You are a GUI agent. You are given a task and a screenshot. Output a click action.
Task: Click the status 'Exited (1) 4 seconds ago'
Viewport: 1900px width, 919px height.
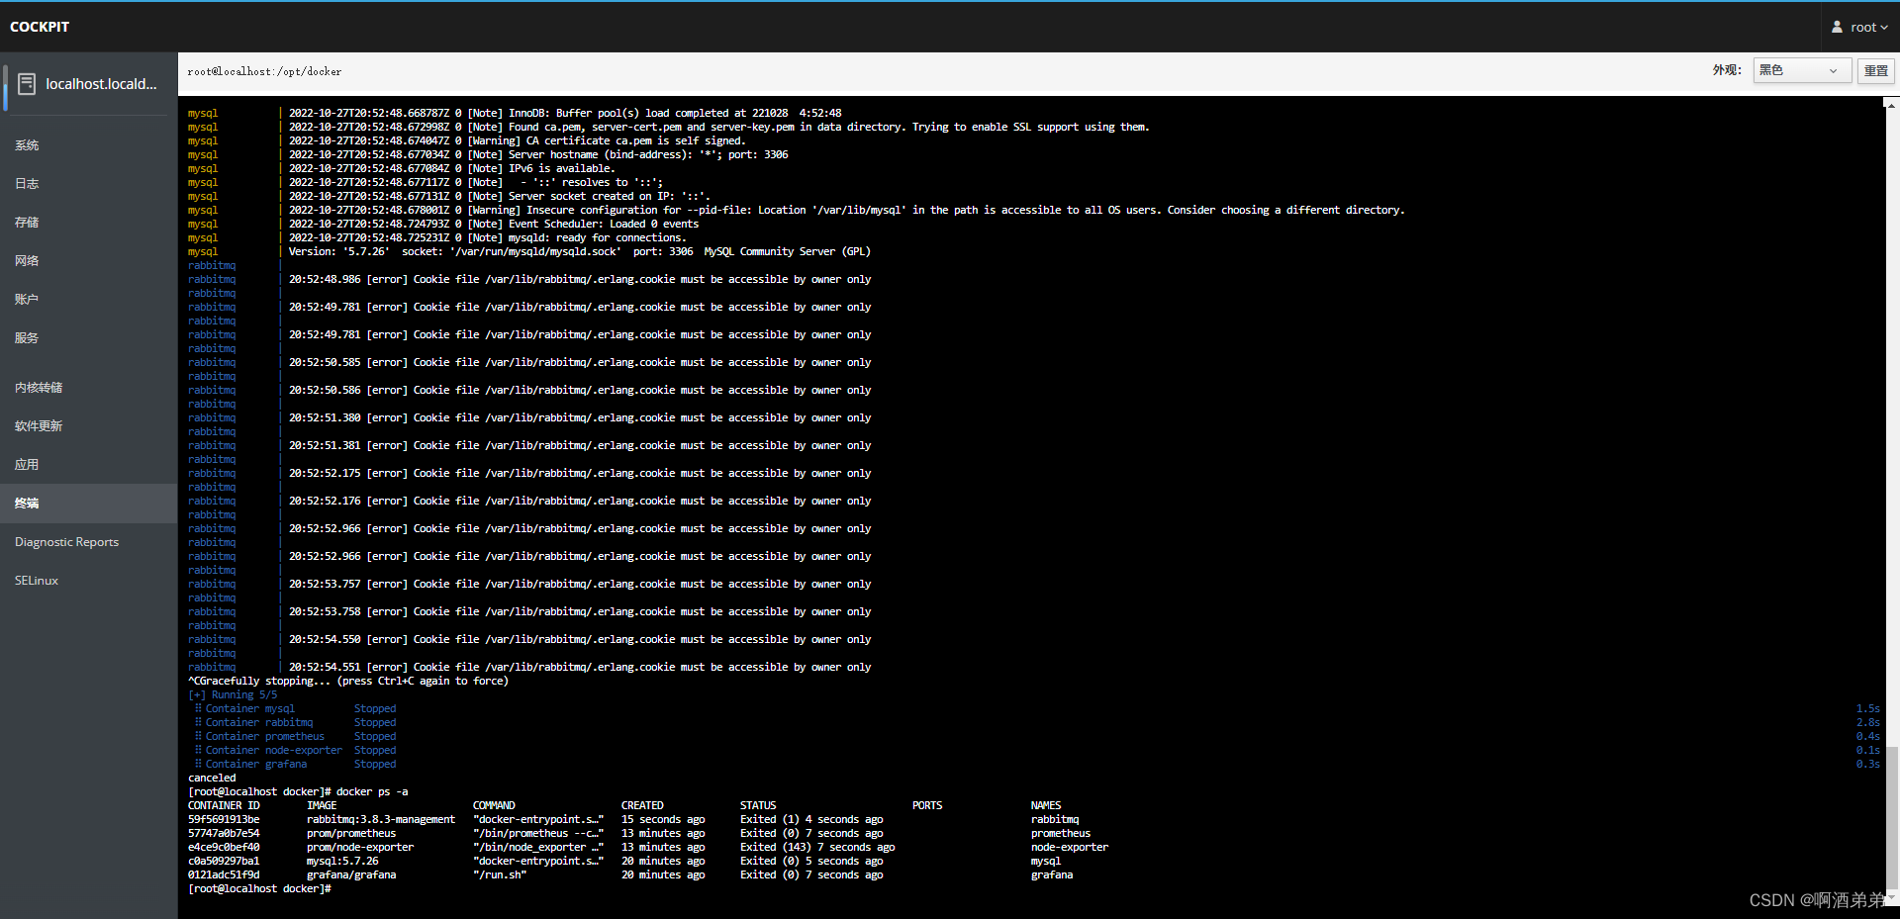pos(811,819)
